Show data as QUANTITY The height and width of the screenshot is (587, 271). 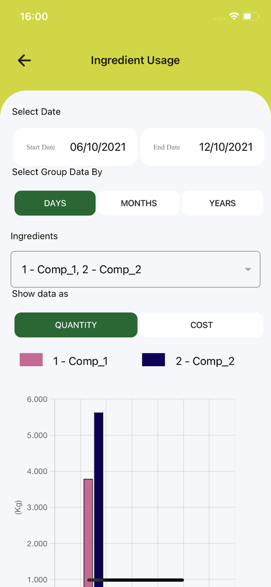(76, 325)
